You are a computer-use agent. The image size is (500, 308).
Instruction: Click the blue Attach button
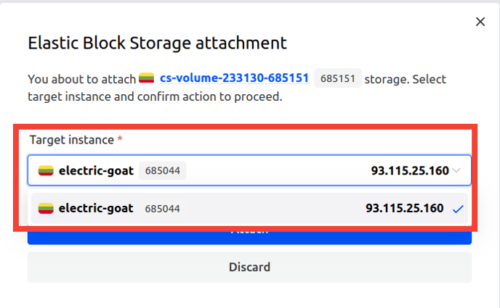click(250, 238)
